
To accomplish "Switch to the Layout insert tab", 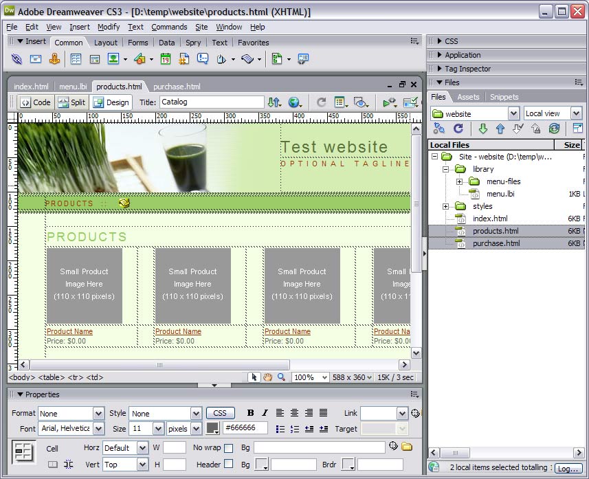I will click(106, 43).
